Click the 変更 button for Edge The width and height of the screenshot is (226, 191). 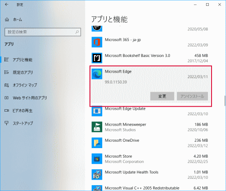click(x=162, y=96)
